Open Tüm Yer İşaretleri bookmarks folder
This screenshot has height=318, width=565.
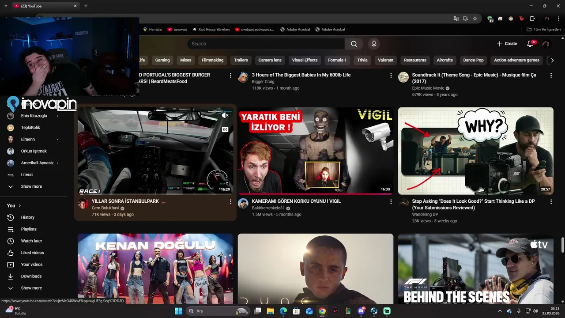(x=543, y=30)
